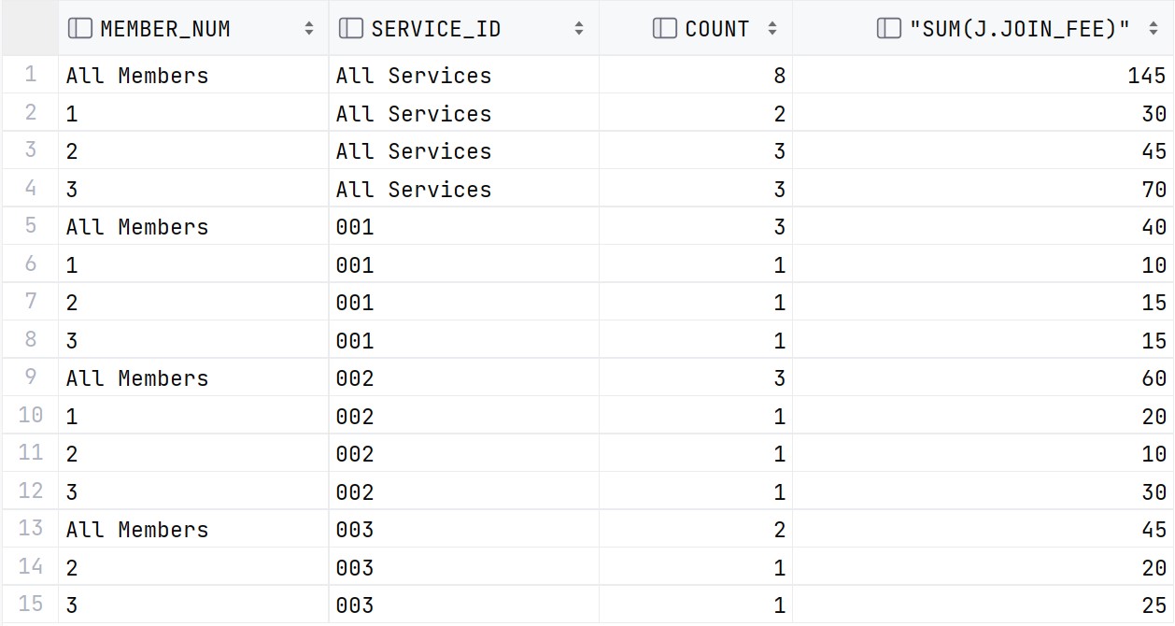The height and width of the screenshot is (626, 1175).
Task: Click 'All Services' cell in row 1
Action: point(464,75)
